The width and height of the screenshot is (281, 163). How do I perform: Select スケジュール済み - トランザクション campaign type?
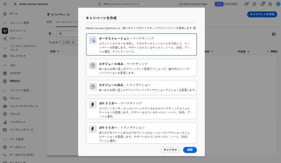(x=141, y=87)
